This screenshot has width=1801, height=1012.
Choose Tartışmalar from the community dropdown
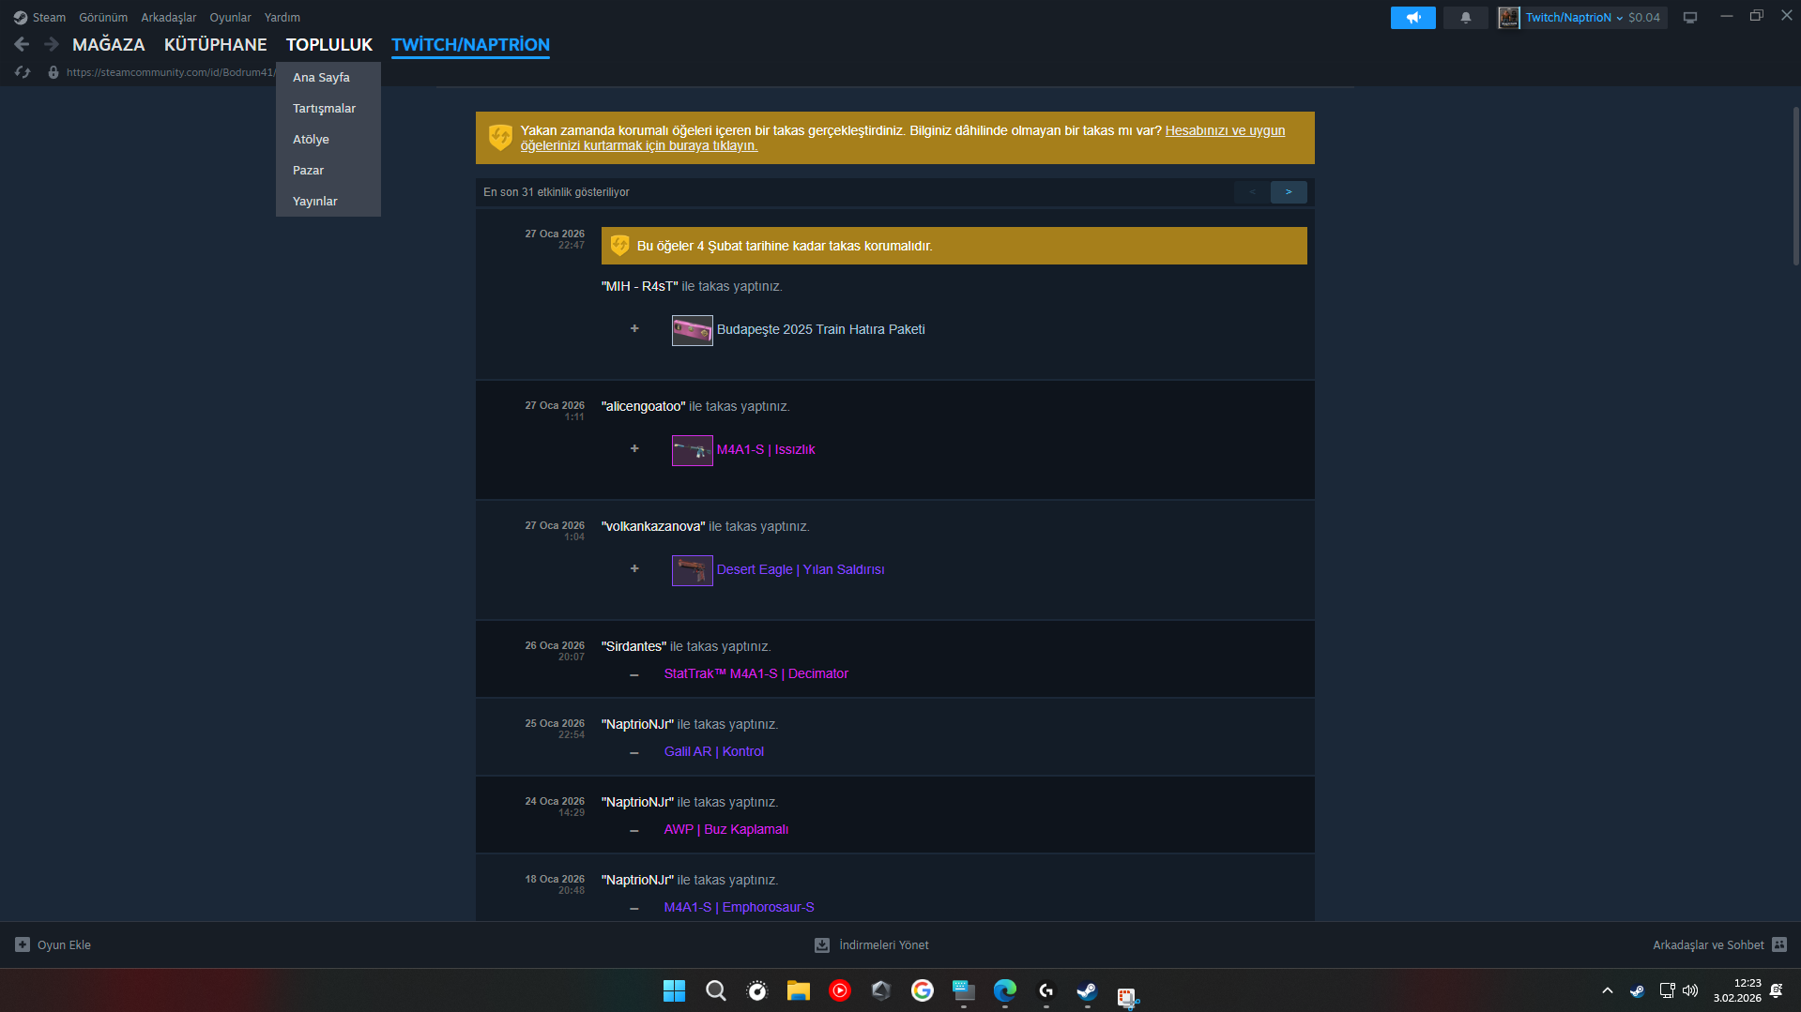tap(328, 108)
